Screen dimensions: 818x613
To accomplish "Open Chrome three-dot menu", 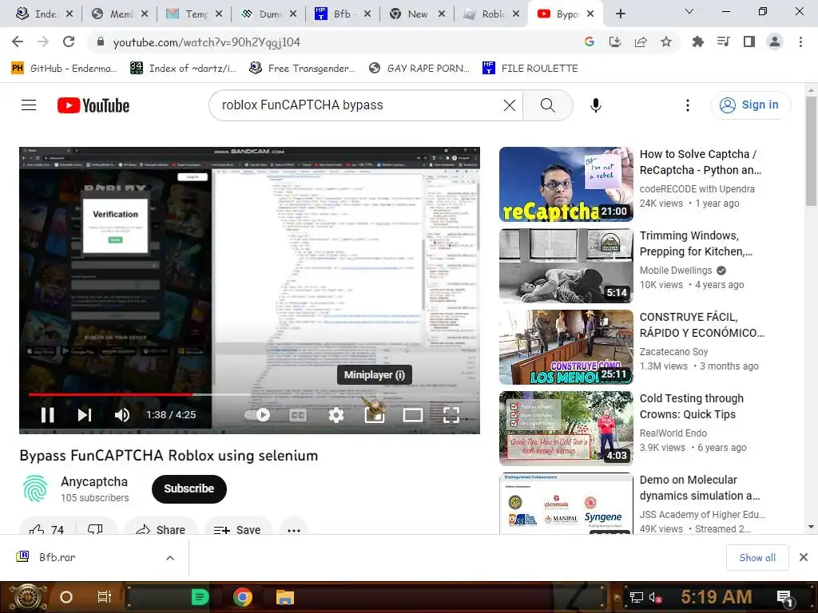I will [800, 42].
